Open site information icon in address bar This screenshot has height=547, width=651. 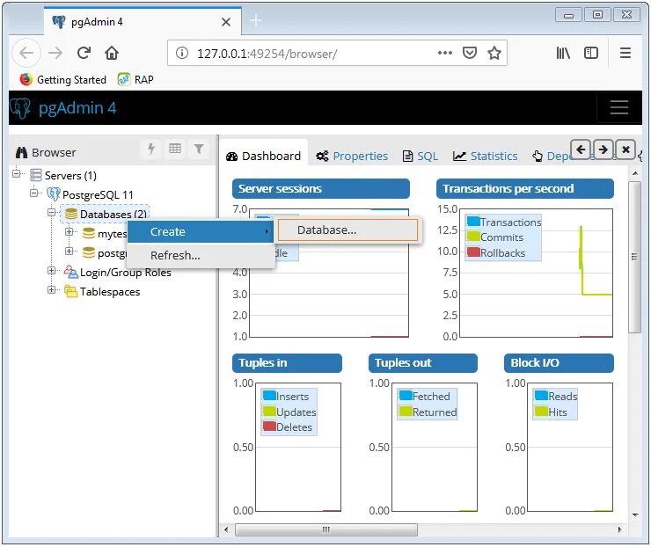(x=182, y=53)
